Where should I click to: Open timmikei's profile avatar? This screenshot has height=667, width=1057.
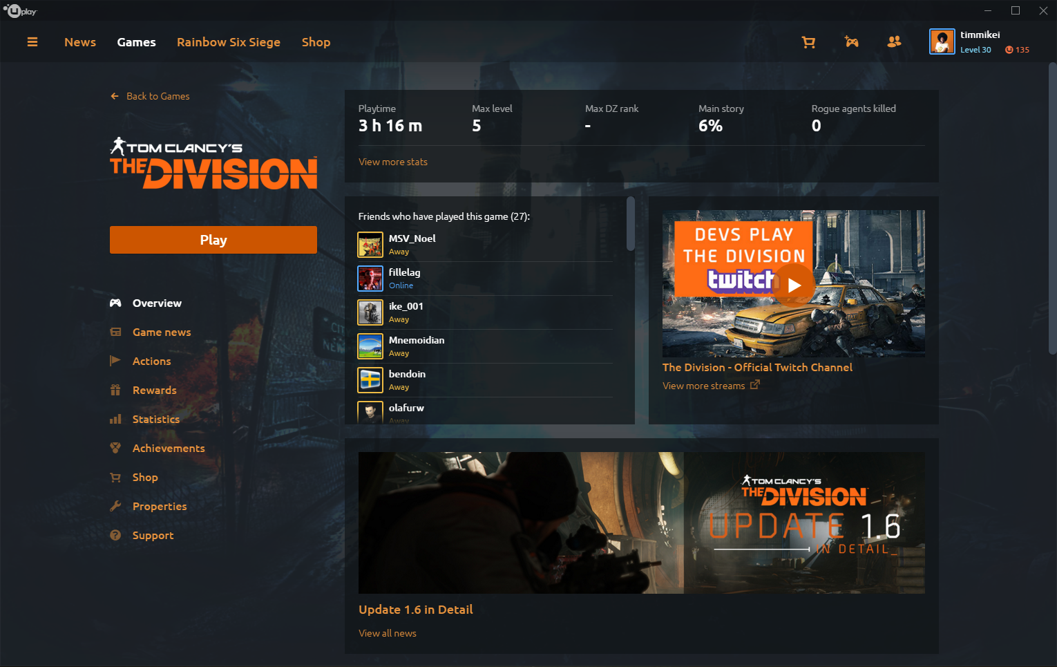point(942,41)
